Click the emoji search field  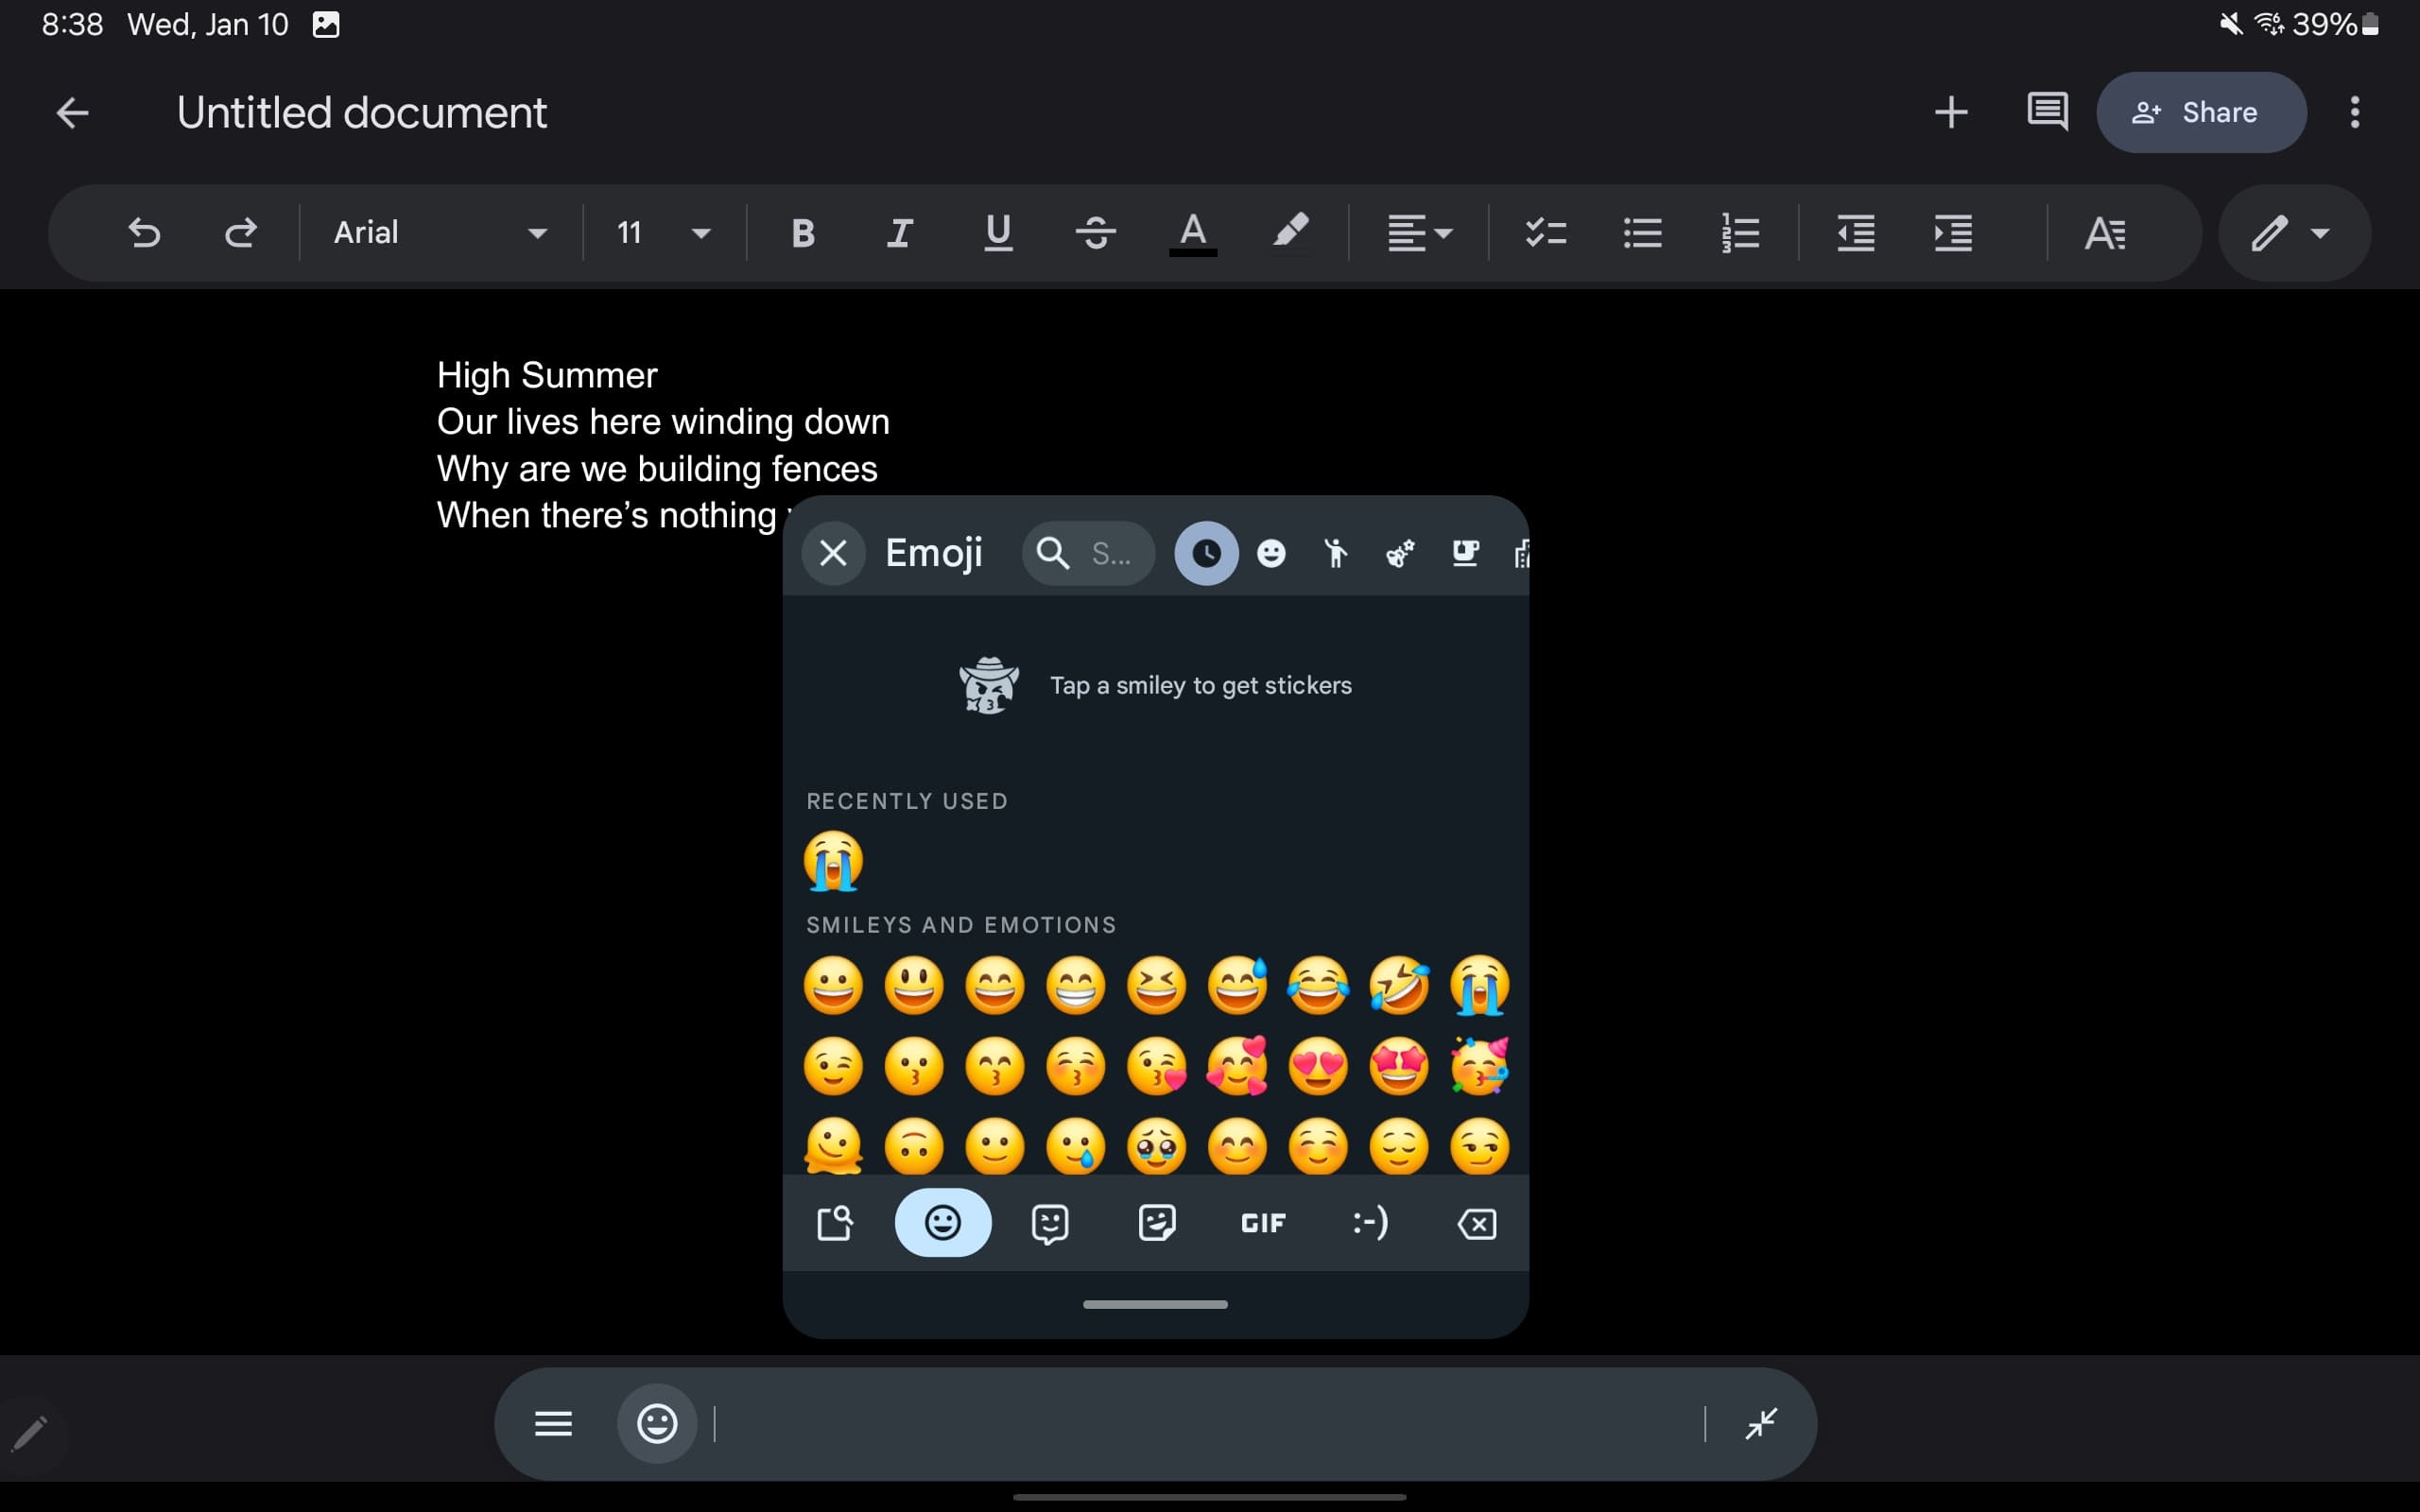point(1088,552)
